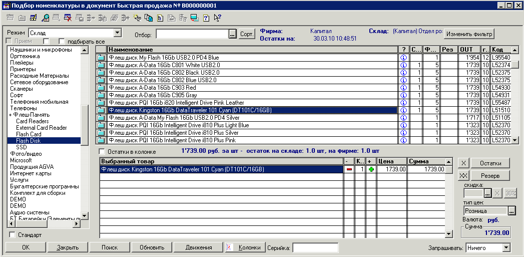
Task: Click the blue copy documents toolbar icon
Action: [149, 18]
